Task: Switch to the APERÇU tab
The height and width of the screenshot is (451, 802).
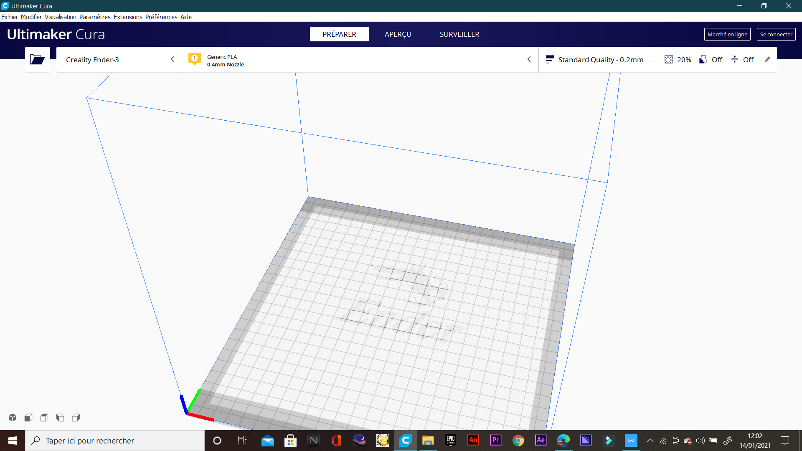Action: point(398,34)
